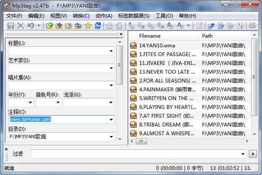
Task: Expand the 注释(C) field dropdown
Action: [x=111, y=120]
